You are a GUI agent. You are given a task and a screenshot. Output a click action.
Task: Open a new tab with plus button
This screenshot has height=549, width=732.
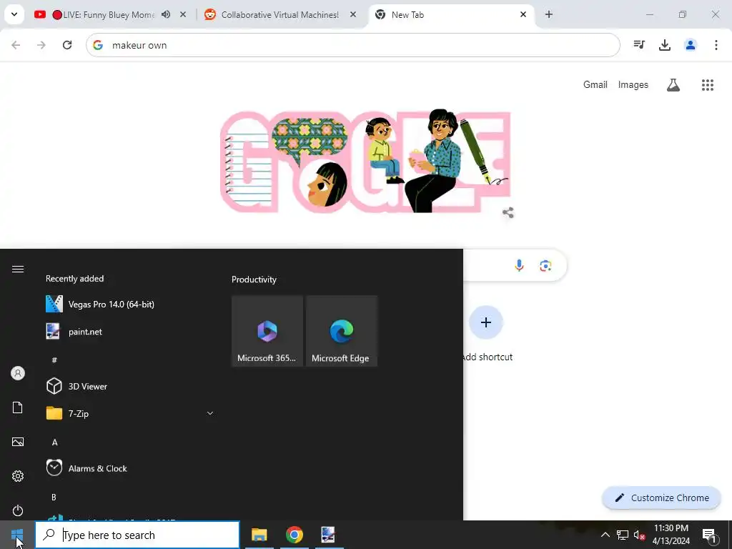tap(549, 15)
